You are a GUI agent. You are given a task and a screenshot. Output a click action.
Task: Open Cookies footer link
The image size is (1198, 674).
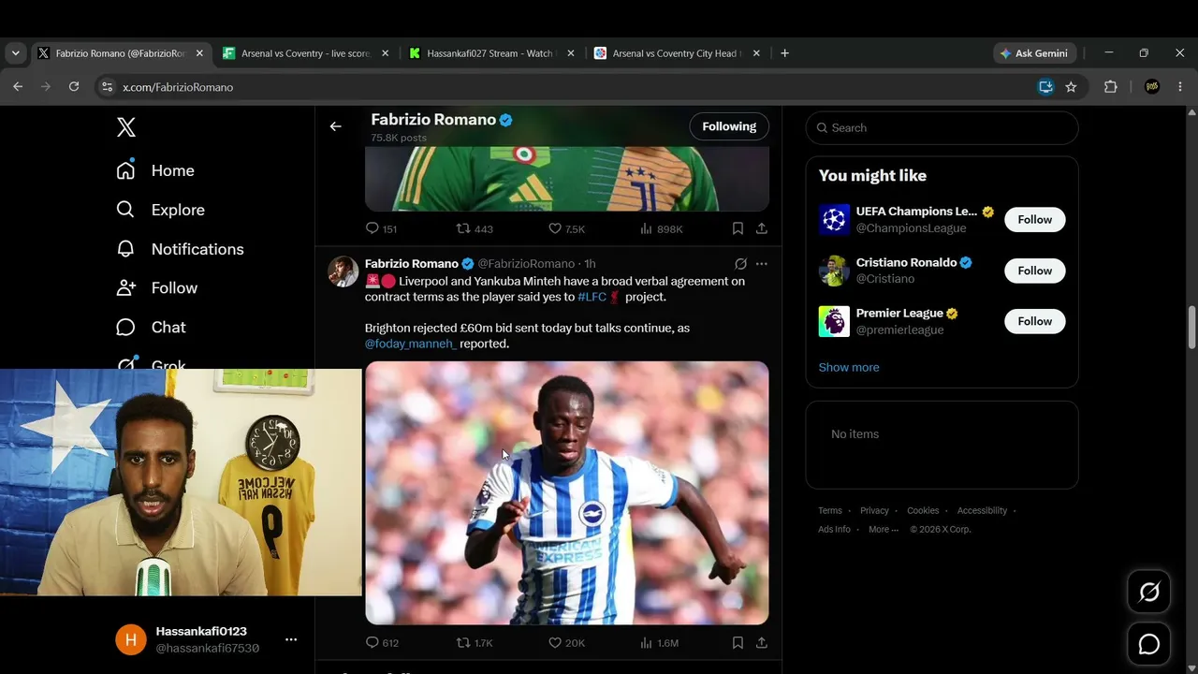pos(923,511)
